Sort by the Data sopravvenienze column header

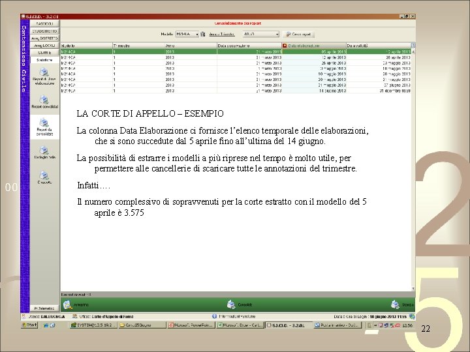click(x=249, y=46)
